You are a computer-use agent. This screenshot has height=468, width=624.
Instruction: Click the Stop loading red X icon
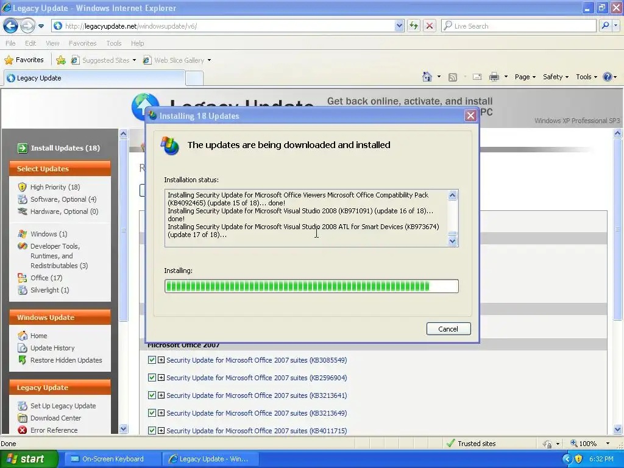tap(430, 26)
